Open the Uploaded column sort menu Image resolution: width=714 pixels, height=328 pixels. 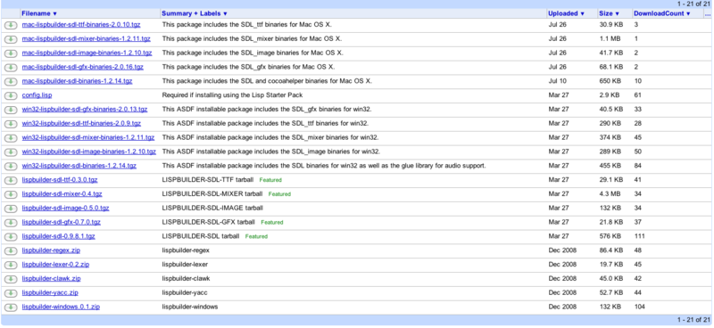(x=566, y=13)
